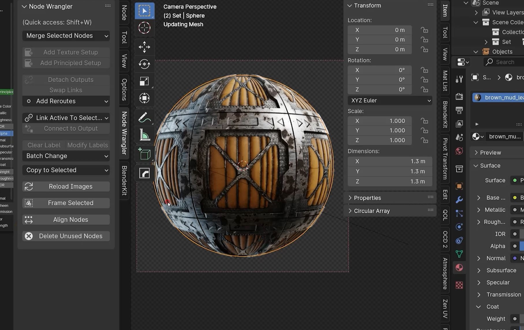
Task: Toggle lock on Location X
Action: click(x=424, y=30)
